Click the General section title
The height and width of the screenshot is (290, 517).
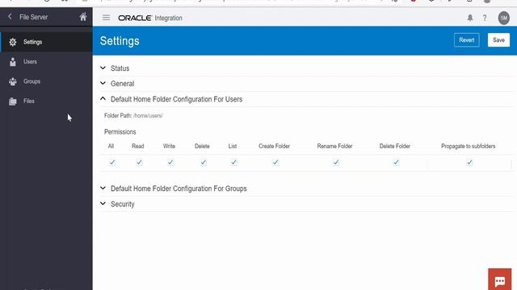pos(122,84)
